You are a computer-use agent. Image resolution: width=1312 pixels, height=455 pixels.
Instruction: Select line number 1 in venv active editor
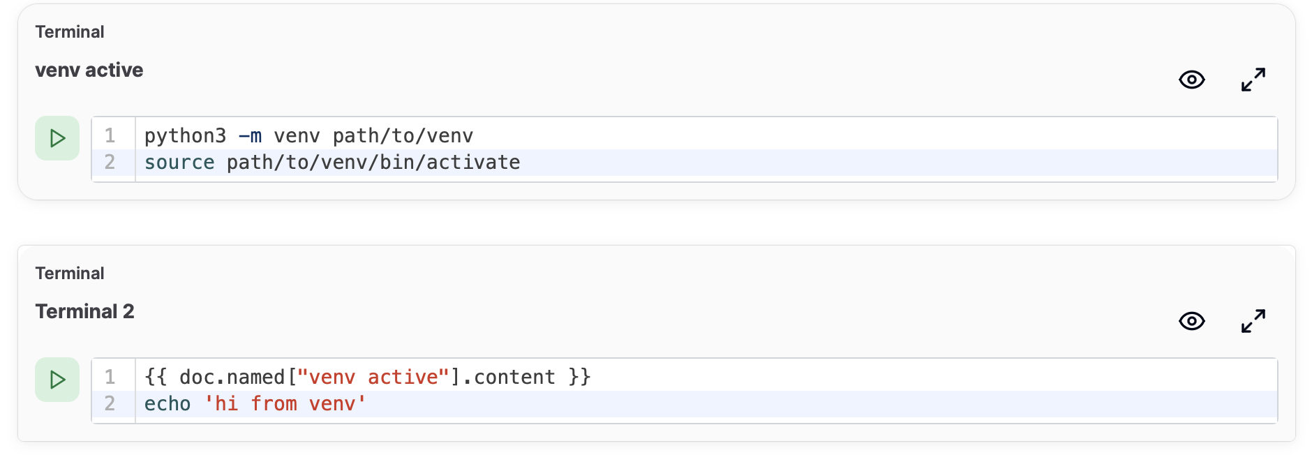coord(110,135)
